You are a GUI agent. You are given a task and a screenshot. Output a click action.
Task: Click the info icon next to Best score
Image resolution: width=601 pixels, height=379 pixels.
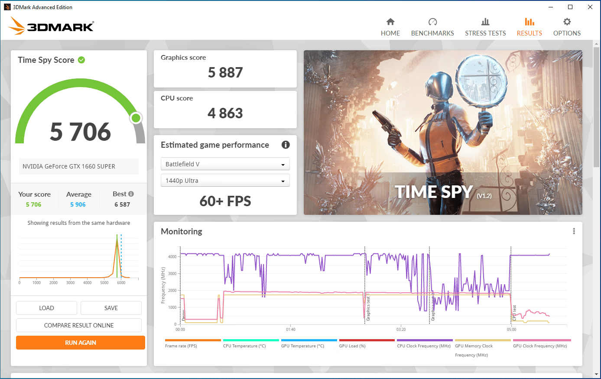click(131, 194)
